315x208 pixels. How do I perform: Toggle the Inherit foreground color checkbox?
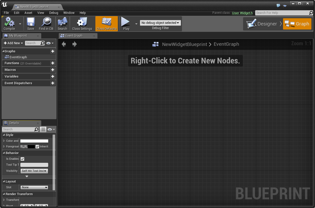tap(37, 147)
